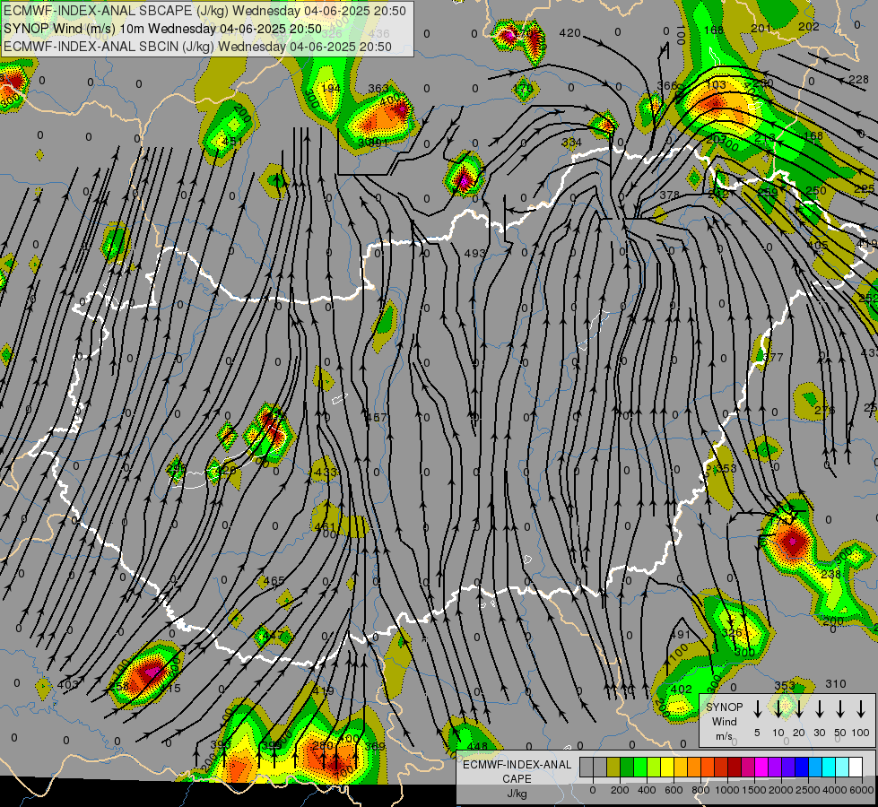
Task: Click the 20 m/s wind arrow in legend
Action: point(798,709)
